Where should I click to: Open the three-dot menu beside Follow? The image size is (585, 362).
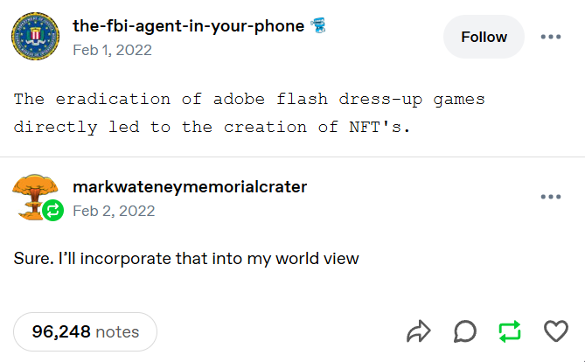[551, 37]
